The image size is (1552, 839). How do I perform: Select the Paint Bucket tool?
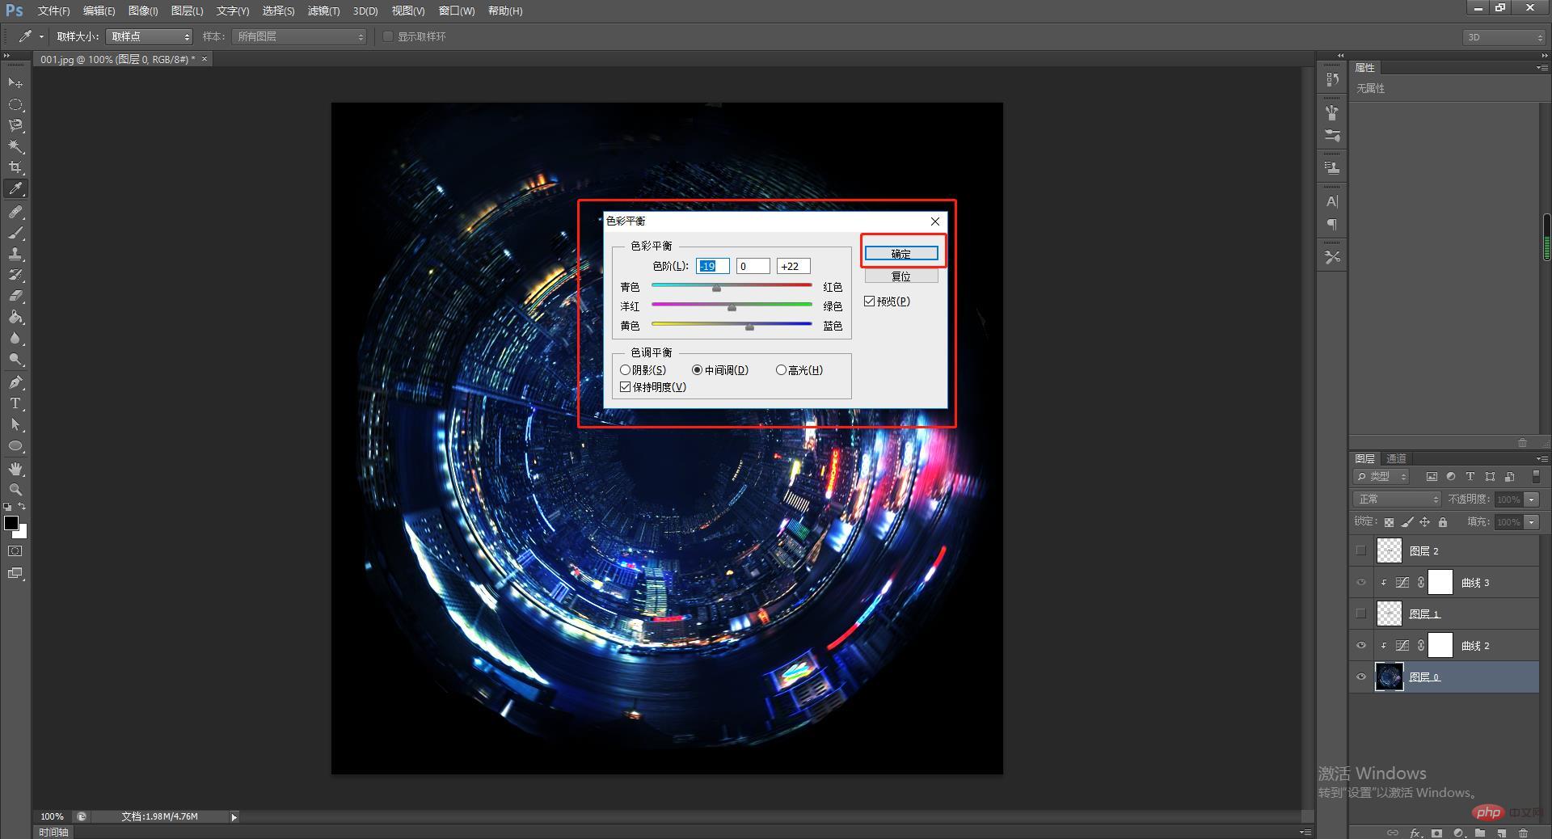tap(15, 317)
